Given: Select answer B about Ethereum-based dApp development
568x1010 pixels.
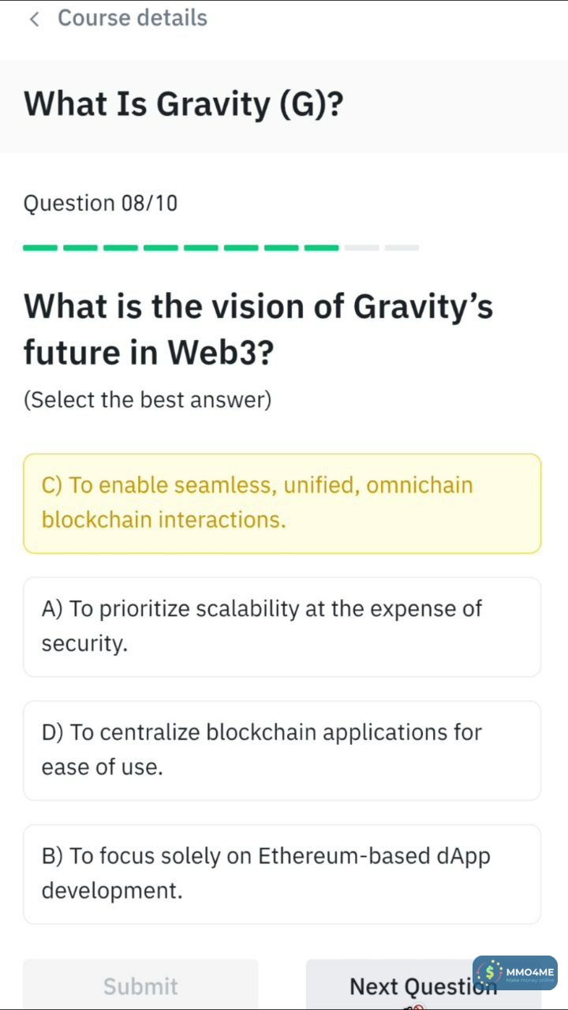Looking at the screenshot, I should pos(282,873).
